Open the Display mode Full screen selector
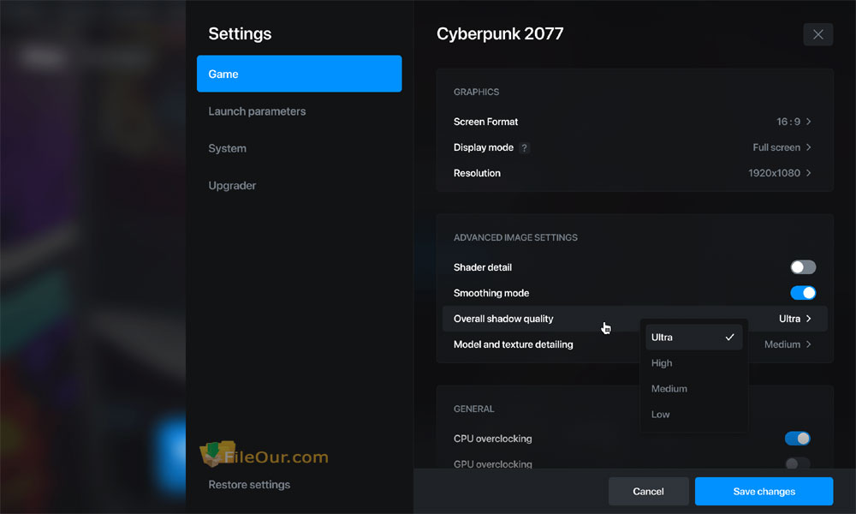 point(782,147)
